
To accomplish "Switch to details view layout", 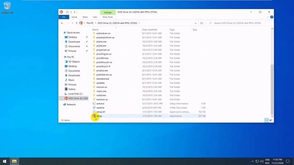I will pyautogui.click(x=266, y=120).
